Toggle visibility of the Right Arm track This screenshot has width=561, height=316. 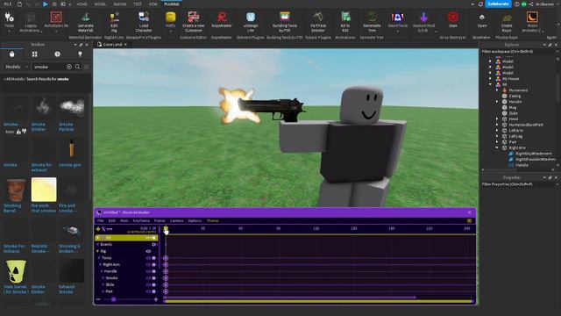[x=148, y=265]
